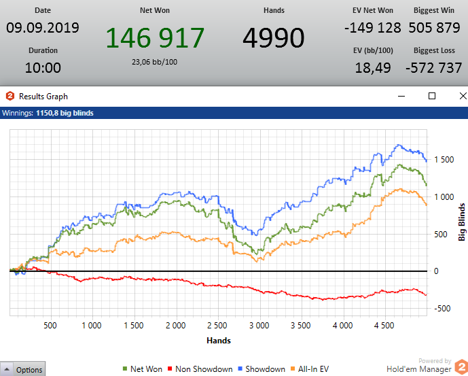468x376 pixels.
Task: Expand the arrow beside Options
Action: click(7, 369)
